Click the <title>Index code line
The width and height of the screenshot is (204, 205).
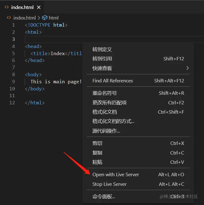pos(56,53)
